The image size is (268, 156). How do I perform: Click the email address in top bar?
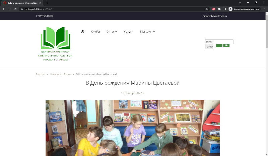point(215,16)
